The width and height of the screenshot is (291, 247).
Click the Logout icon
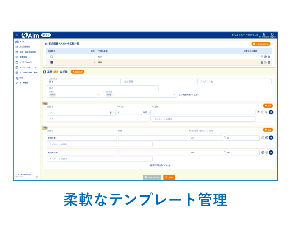tap(272, 34)
